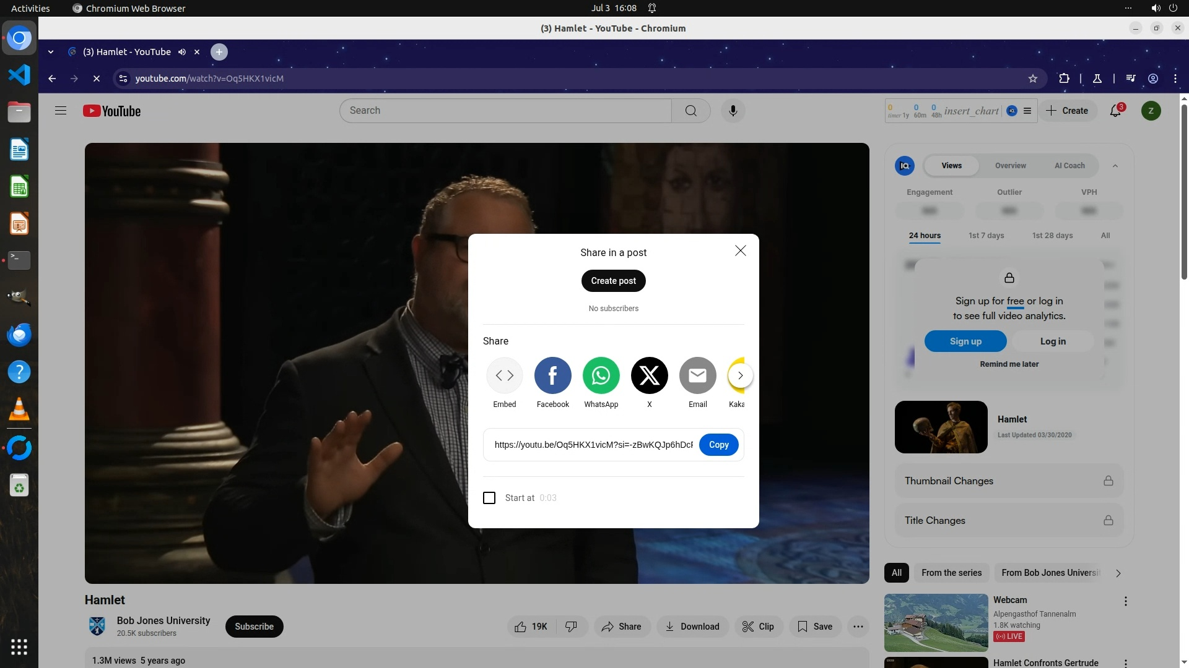Open the Webcam live video thumbnail
Viewport: 1189px width, 668px height.
[x=936, y=622]
